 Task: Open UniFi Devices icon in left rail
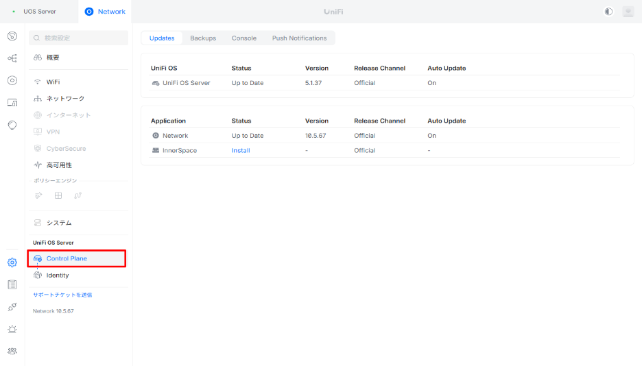[x=12, y=81]
